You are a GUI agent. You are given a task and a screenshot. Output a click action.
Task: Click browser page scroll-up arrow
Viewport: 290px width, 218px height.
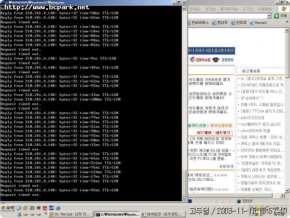click(287, 30)
